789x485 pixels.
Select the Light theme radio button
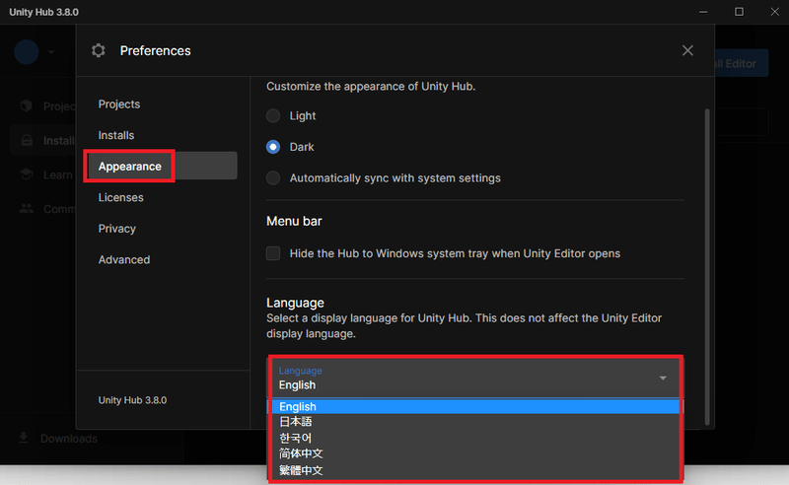(x=273, y=115)
